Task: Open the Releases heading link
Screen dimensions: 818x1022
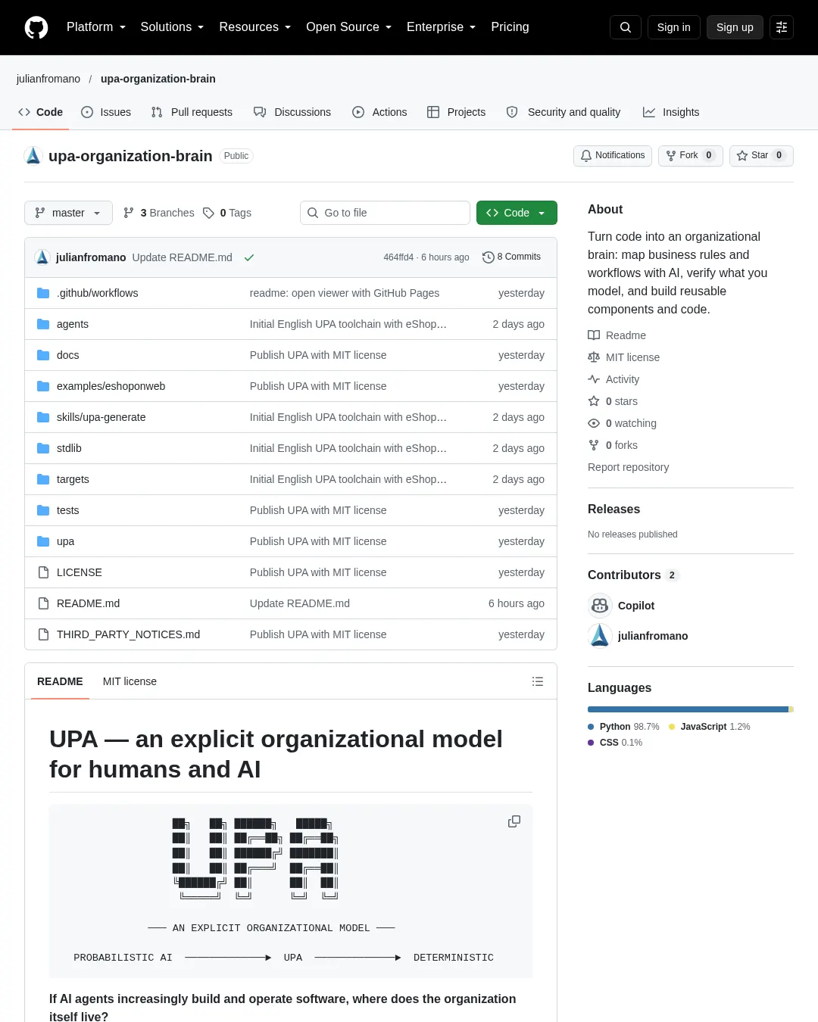Action: point(613,509)
